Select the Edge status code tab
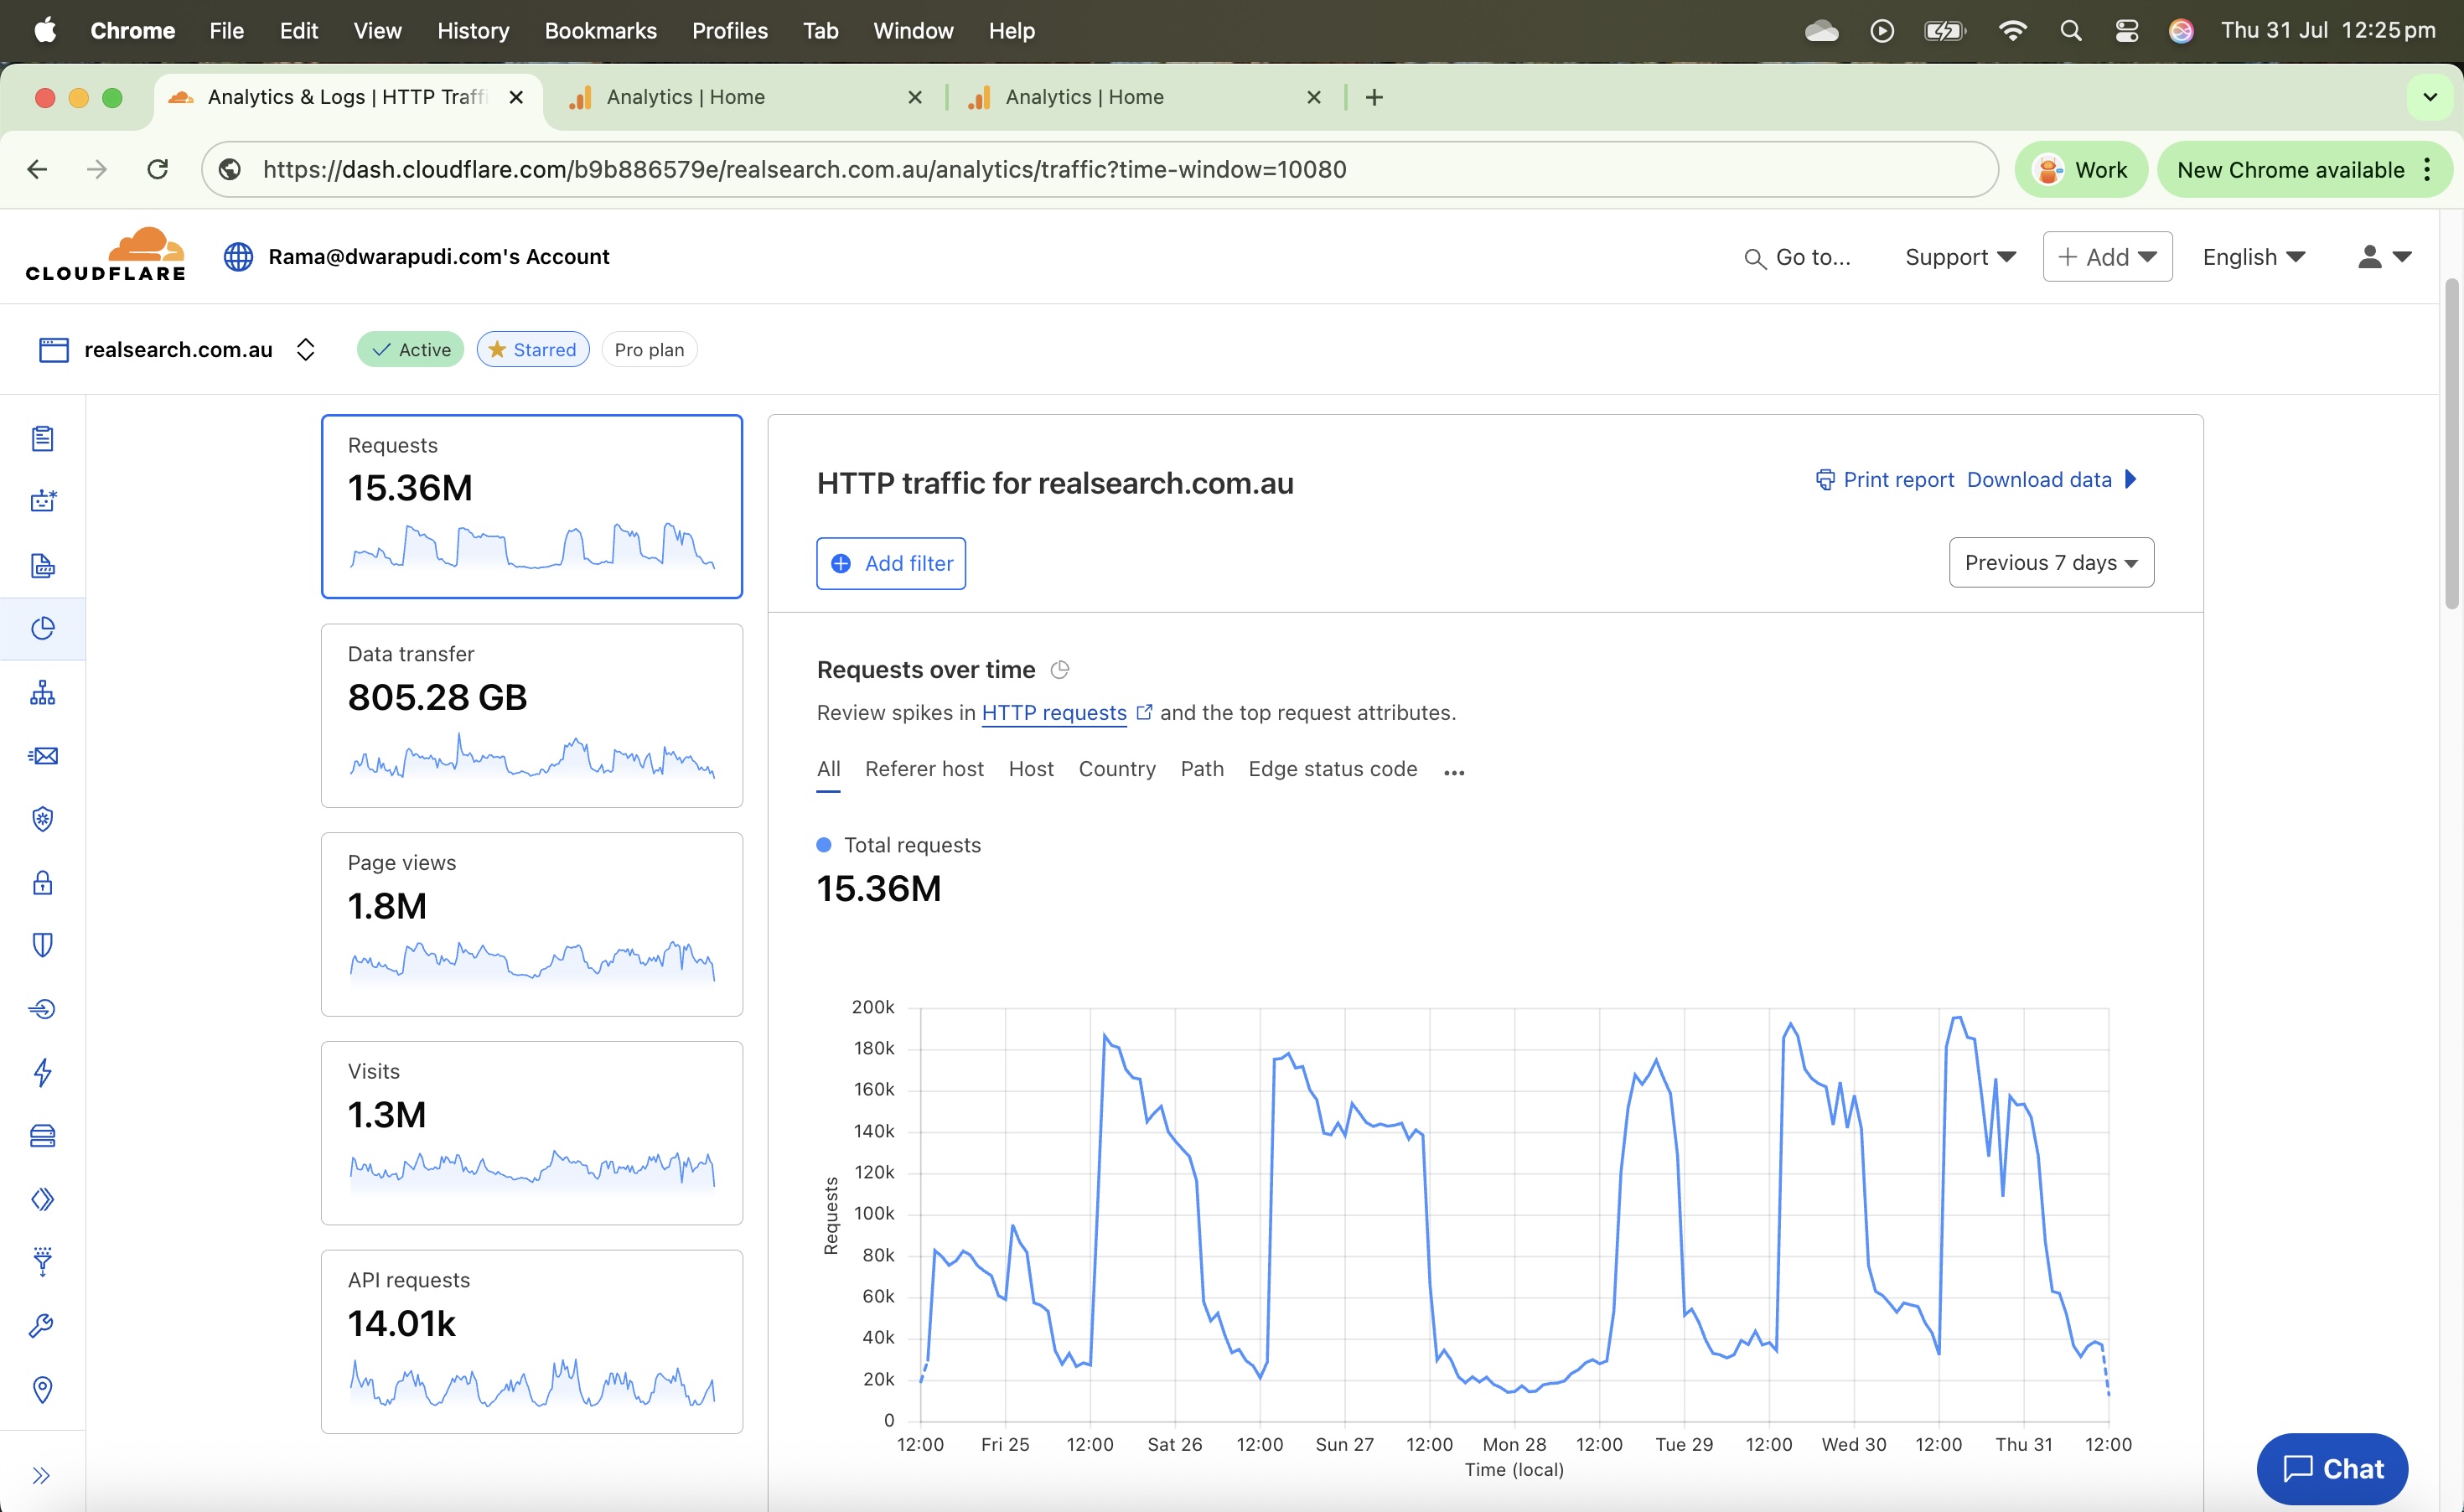2464x1512 pixels. point(1332,769)
